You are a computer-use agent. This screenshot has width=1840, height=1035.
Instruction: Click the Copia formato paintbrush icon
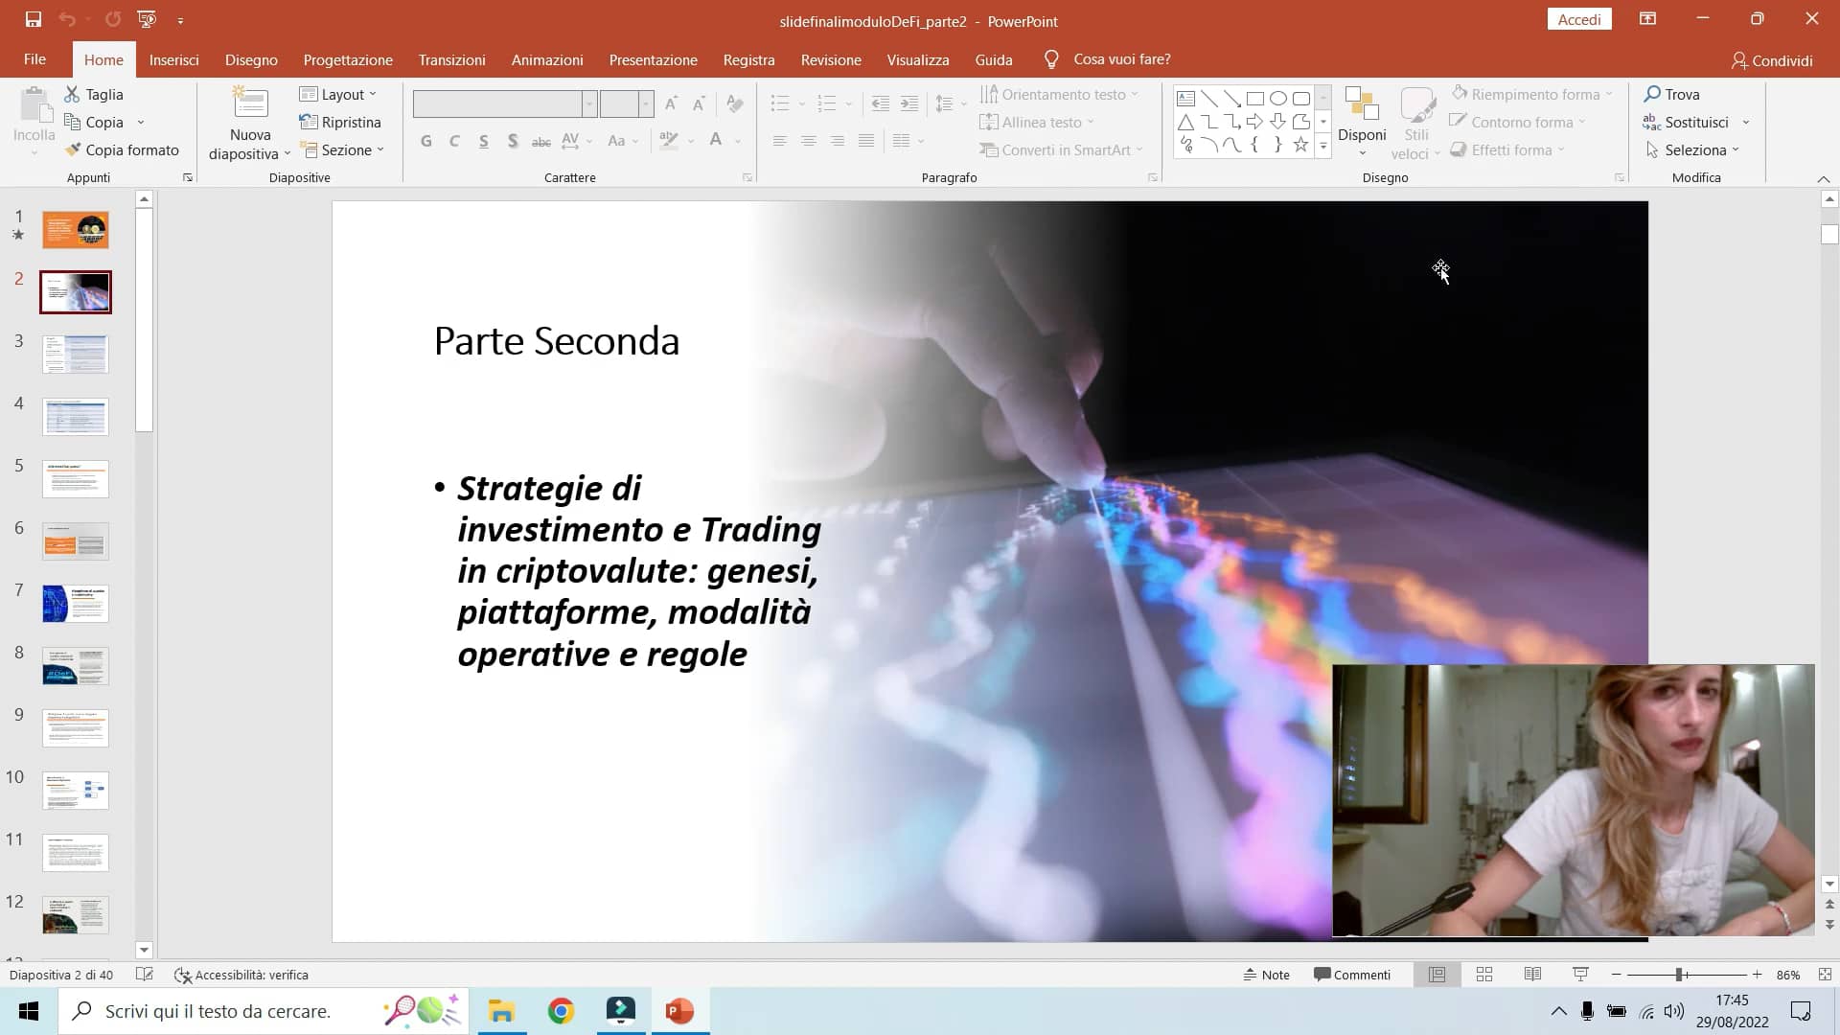(x=74, y=149)
